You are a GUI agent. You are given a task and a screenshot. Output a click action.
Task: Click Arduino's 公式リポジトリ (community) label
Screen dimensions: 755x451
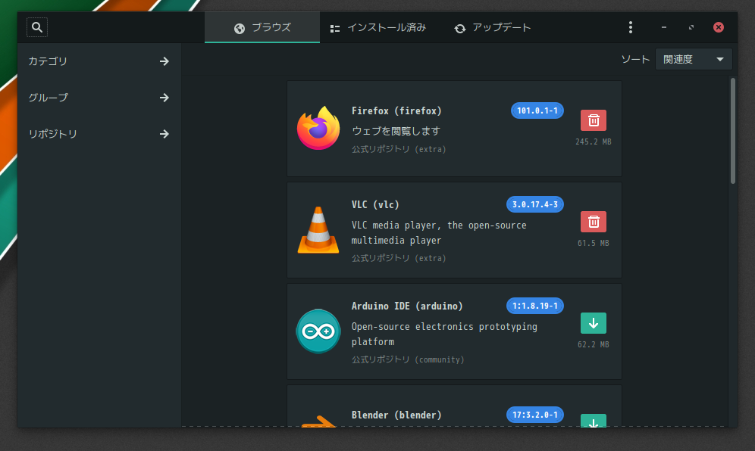408,359
